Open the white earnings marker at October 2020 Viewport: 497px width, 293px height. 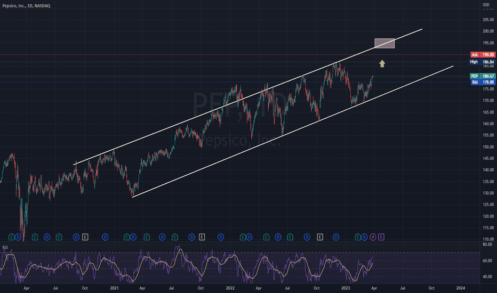[85, 237]
